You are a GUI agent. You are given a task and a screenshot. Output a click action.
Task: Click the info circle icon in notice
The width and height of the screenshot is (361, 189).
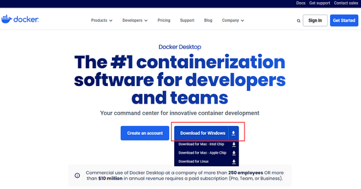(77, 176)
